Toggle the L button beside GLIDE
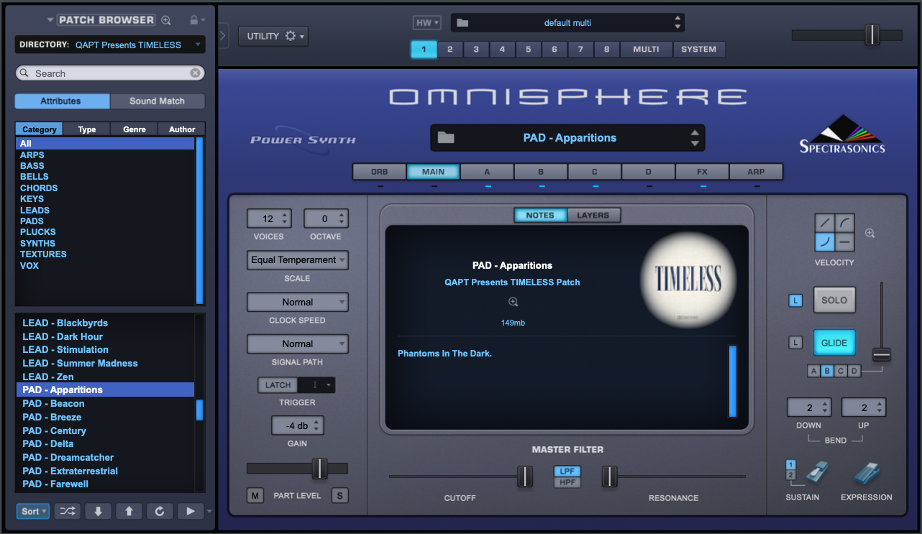 [795, 343]
